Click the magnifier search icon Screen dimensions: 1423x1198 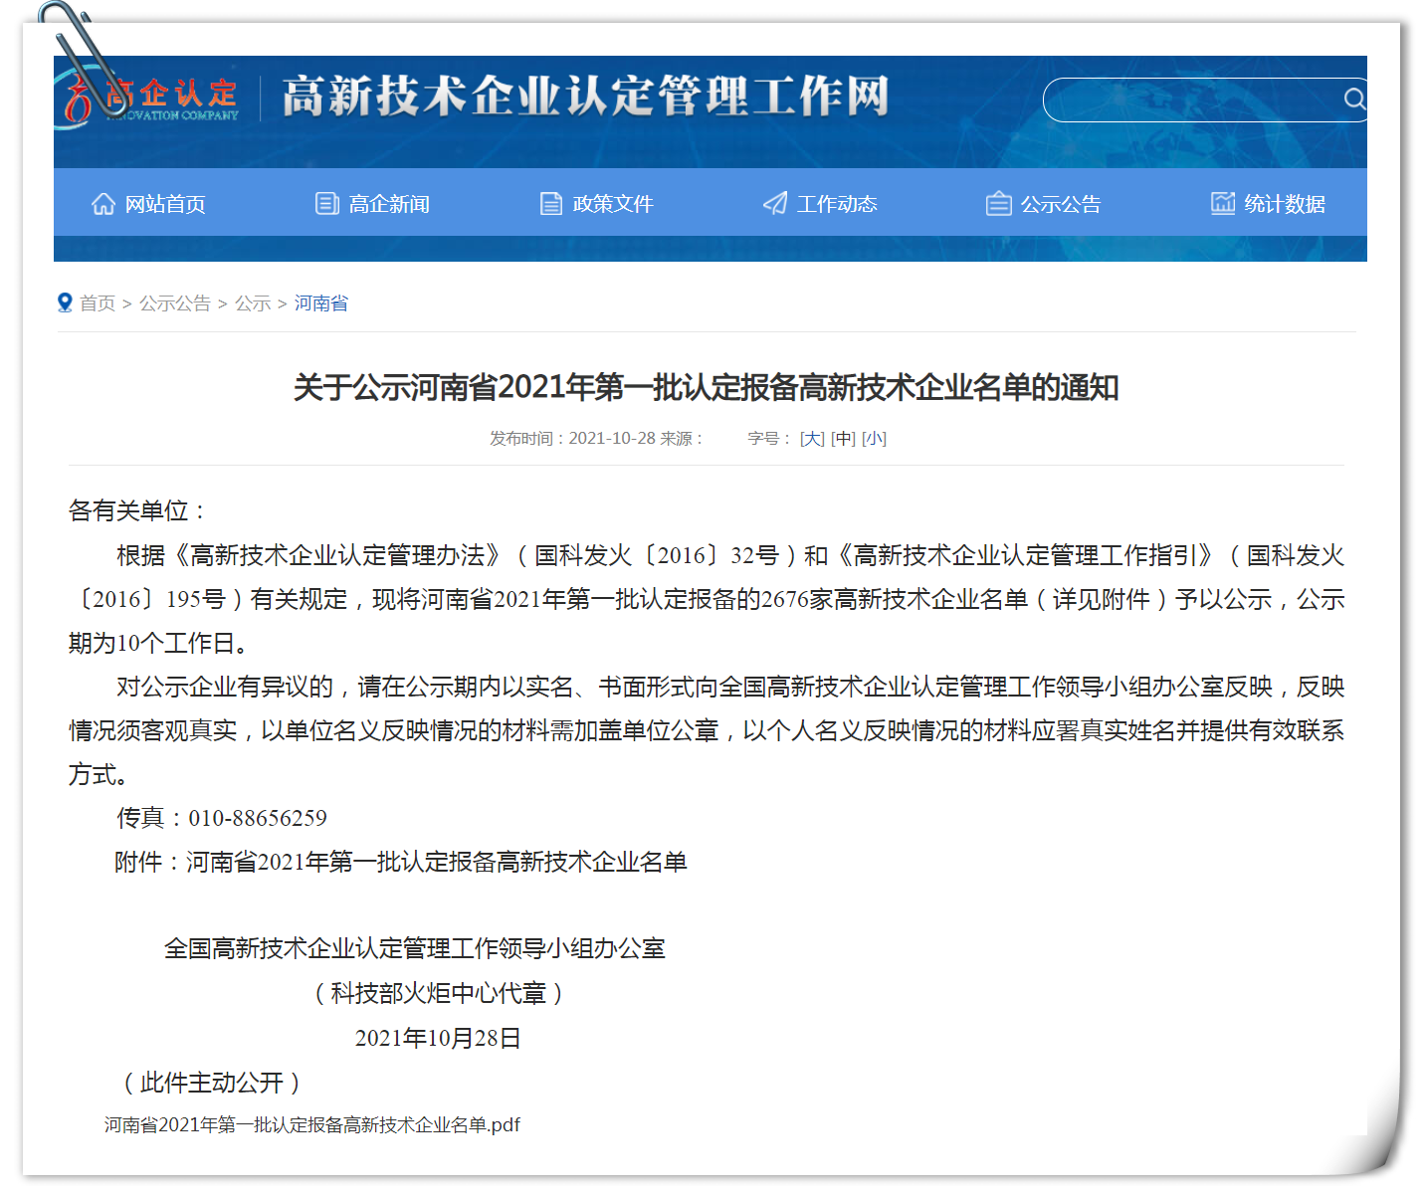[x=1353, y=99]
